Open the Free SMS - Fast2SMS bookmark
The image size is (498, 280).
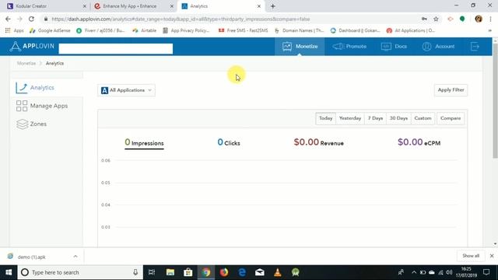click(x=243, y=30)
